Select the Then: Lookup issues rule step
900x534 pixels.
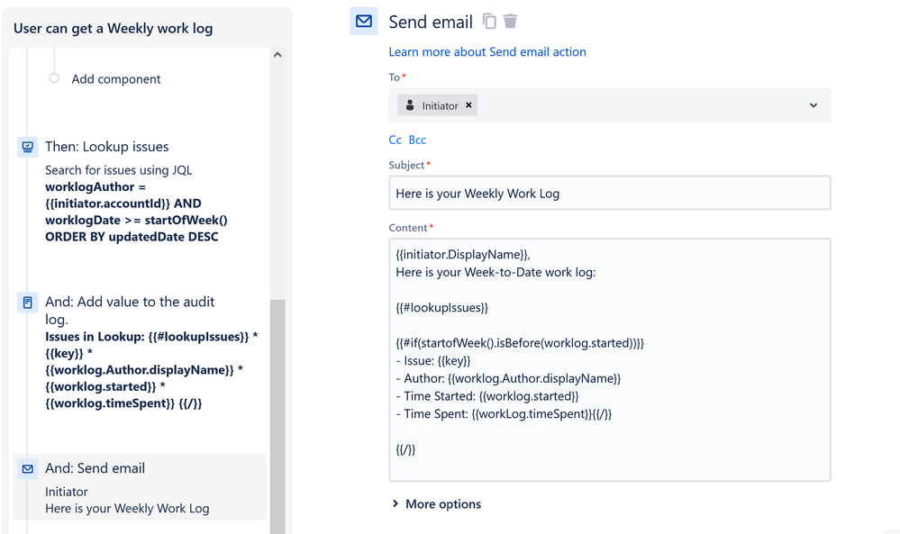click(108, 146)
